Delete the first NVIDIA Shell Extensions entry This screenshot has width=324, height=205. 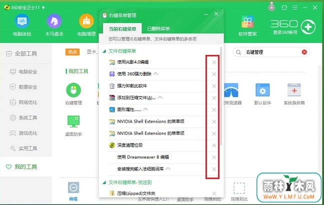(214, 122)
